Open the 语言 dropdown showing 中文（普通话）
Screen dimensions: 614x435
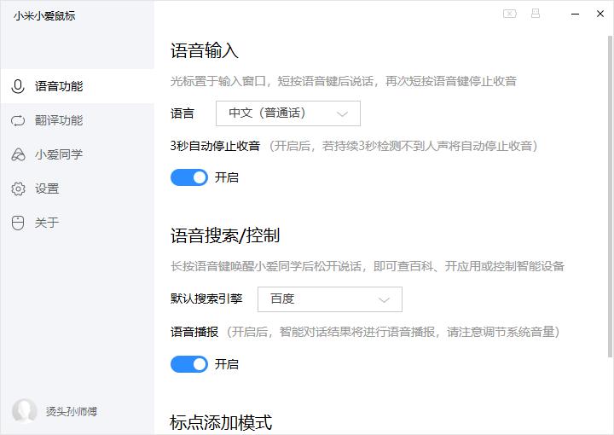[x=288, y=113]
